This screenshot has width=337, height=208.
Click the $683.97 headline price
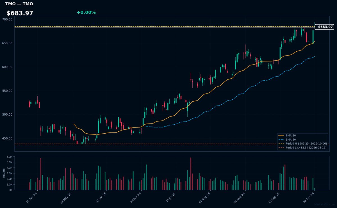(x=20, y=13)
